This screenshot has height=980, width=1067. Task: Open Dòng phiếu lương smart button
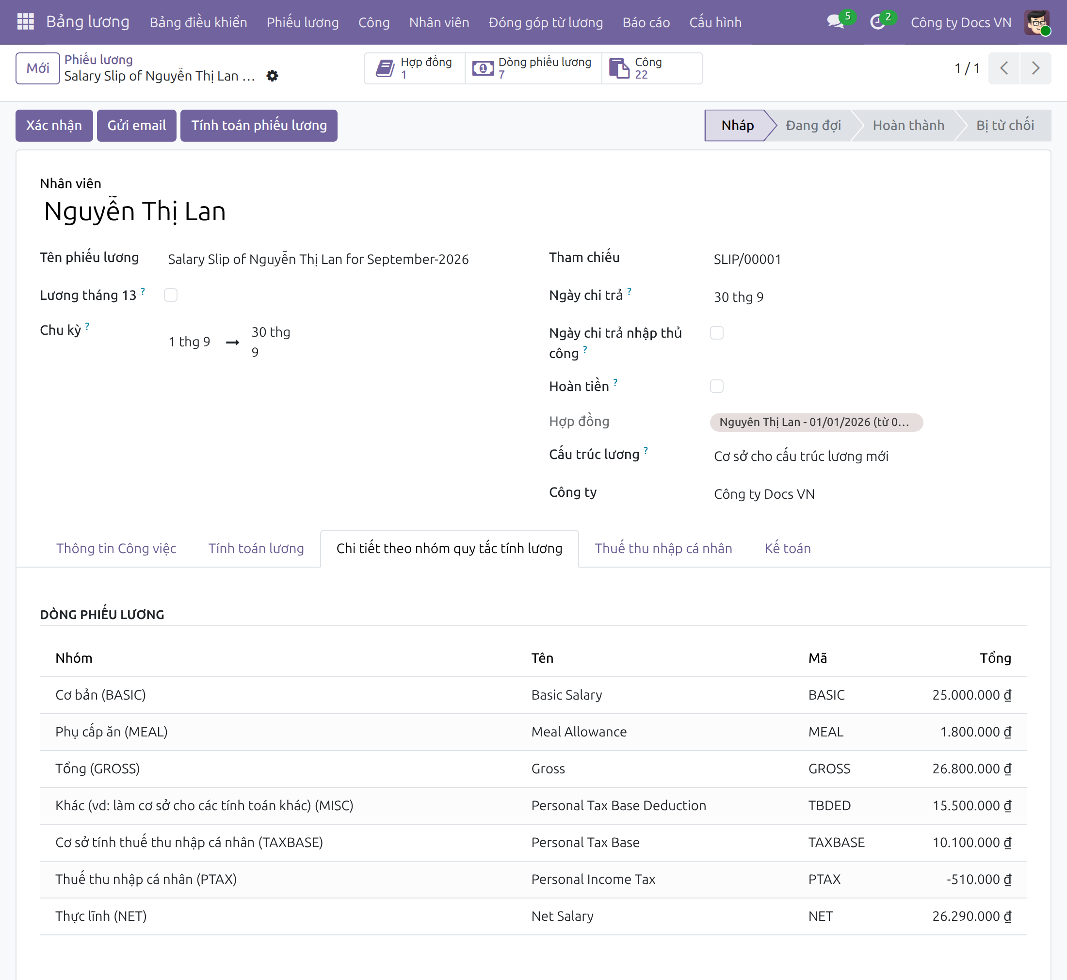(x=533, y=68)
